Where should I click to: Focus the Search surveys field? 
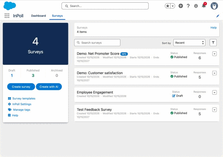[x=97, y=43]
